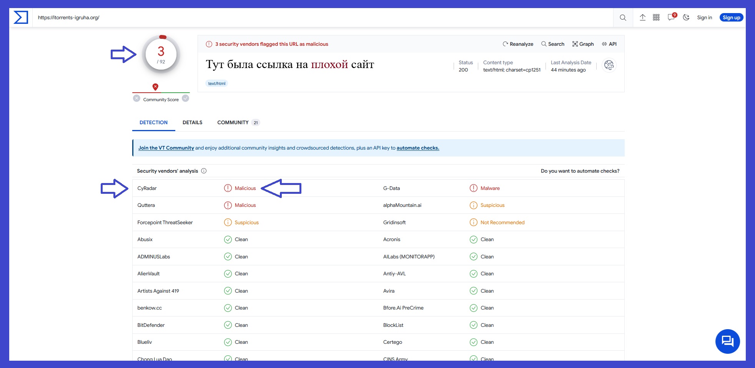
Task: Click the text/html tag
Action: click(217, 83)
